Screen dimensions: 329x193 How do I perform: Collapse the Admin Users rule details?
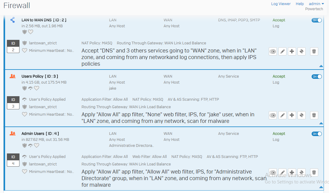pos(321,187)
